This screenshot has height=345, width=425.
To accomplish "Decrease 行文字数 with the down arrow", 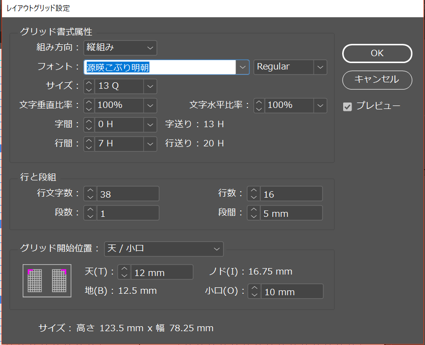I will [90, 198].
